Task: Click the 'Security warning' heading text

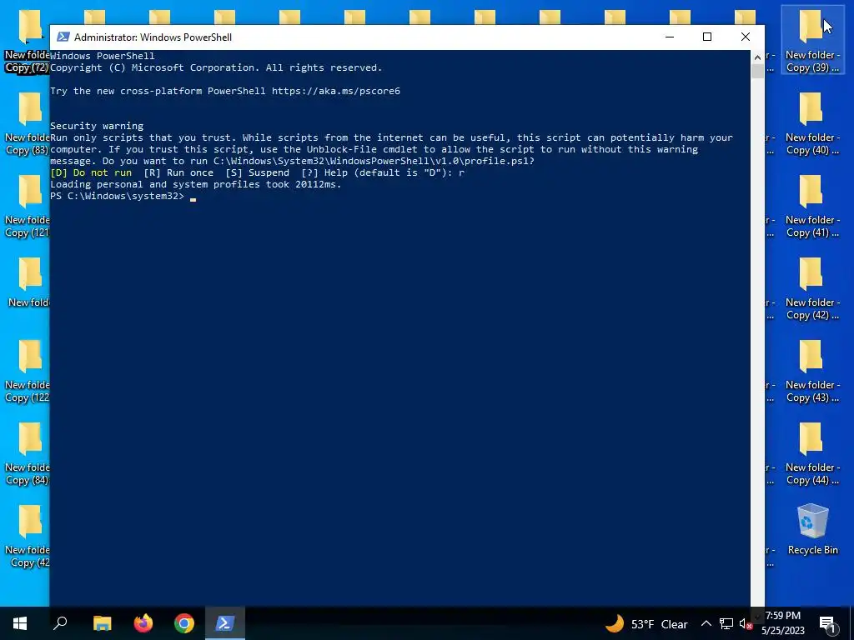Action: click(97, 126)
